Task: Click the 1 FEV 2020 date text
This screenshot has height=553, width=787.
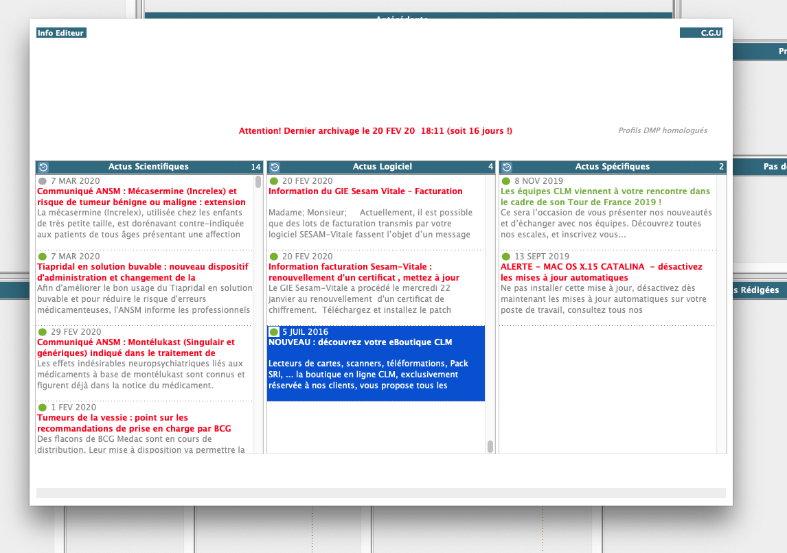Action: click(x=73, y=408)
